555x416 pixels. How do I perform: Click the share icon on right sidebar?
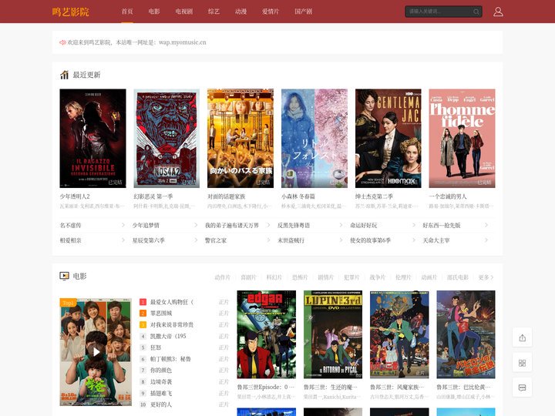pyautogui.click(x=522, y=338)
